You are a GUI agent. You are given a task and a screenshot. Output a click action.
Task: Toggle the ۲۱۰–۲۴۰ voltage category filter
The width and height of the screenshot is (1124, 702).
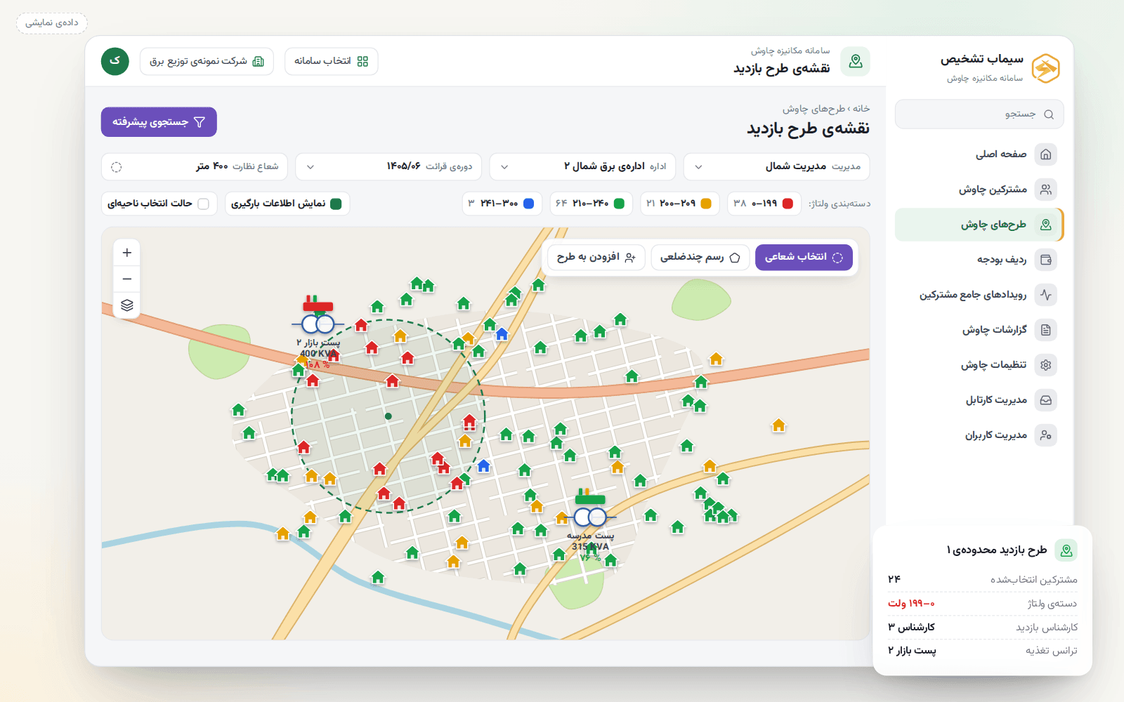(592, 204)
